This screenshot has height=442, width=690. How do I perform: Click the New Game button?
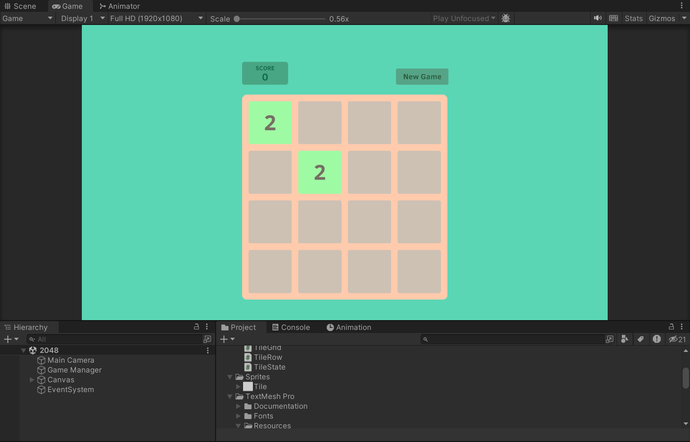[422, 76]
